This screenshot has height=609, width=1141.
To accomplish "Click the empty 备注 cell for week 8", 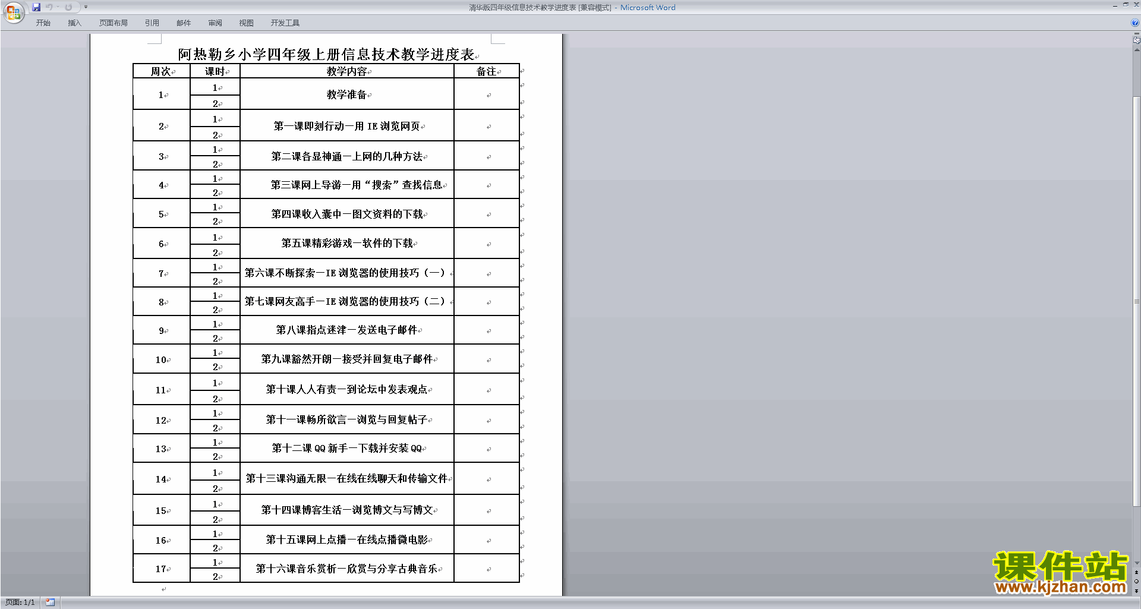I will tap(487, 302).
